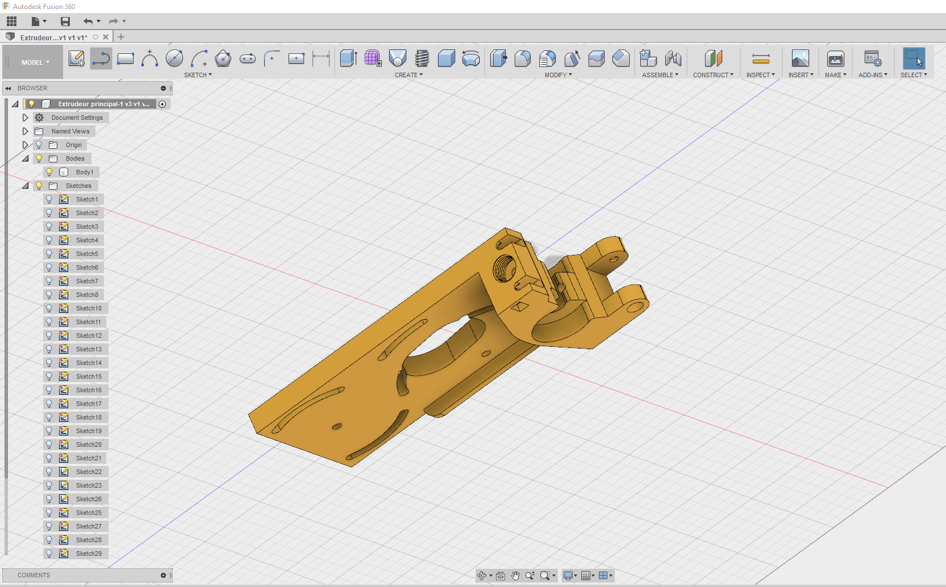The image size is (946, 587).
Task: Collapse the Bodies folder
Action: (x=25, y=158)
